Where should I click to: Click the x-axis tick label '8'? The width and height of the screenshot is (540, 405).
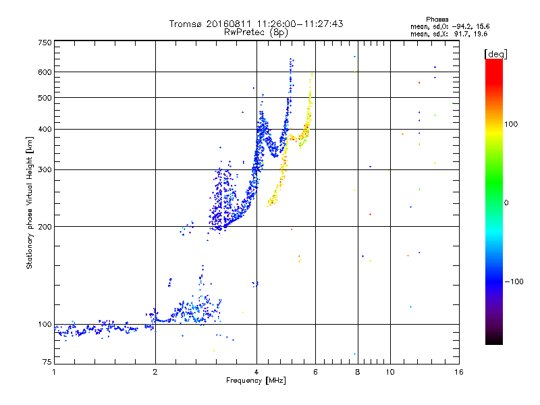pyautogui.click(x=358, y=372)
